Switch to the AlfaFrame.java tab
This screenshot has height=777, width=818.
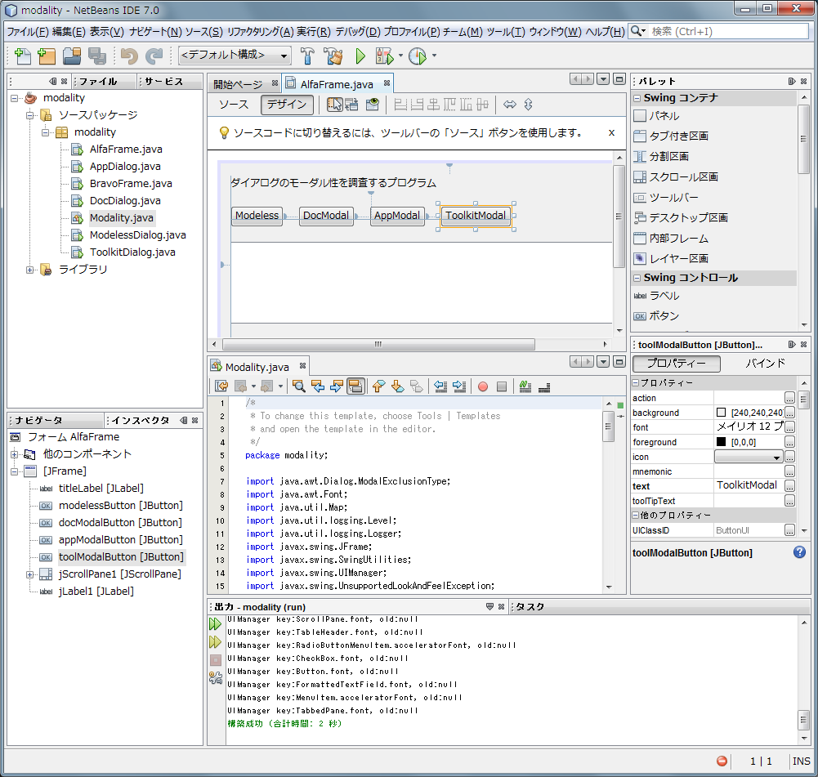pyautogui.click(x=337, y=84)
